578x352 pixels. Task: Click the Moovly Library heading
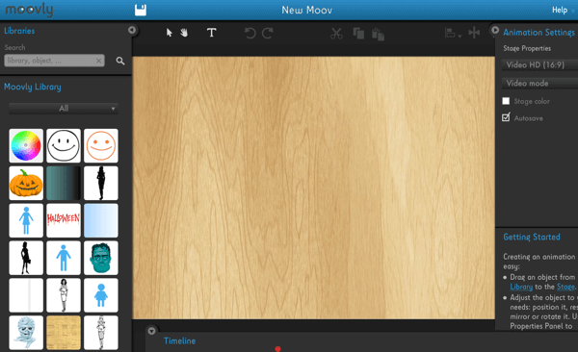coord(33,88)
